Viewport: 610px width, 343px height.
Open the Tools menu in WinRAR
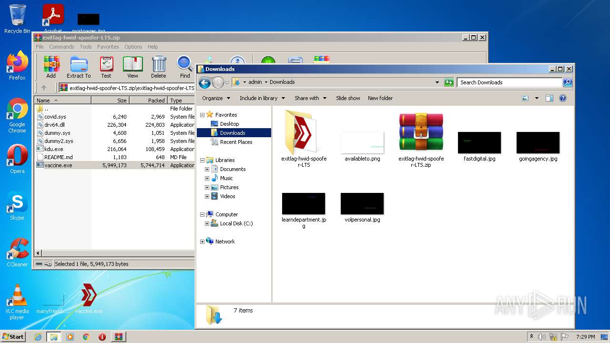(x=86, y=47)
